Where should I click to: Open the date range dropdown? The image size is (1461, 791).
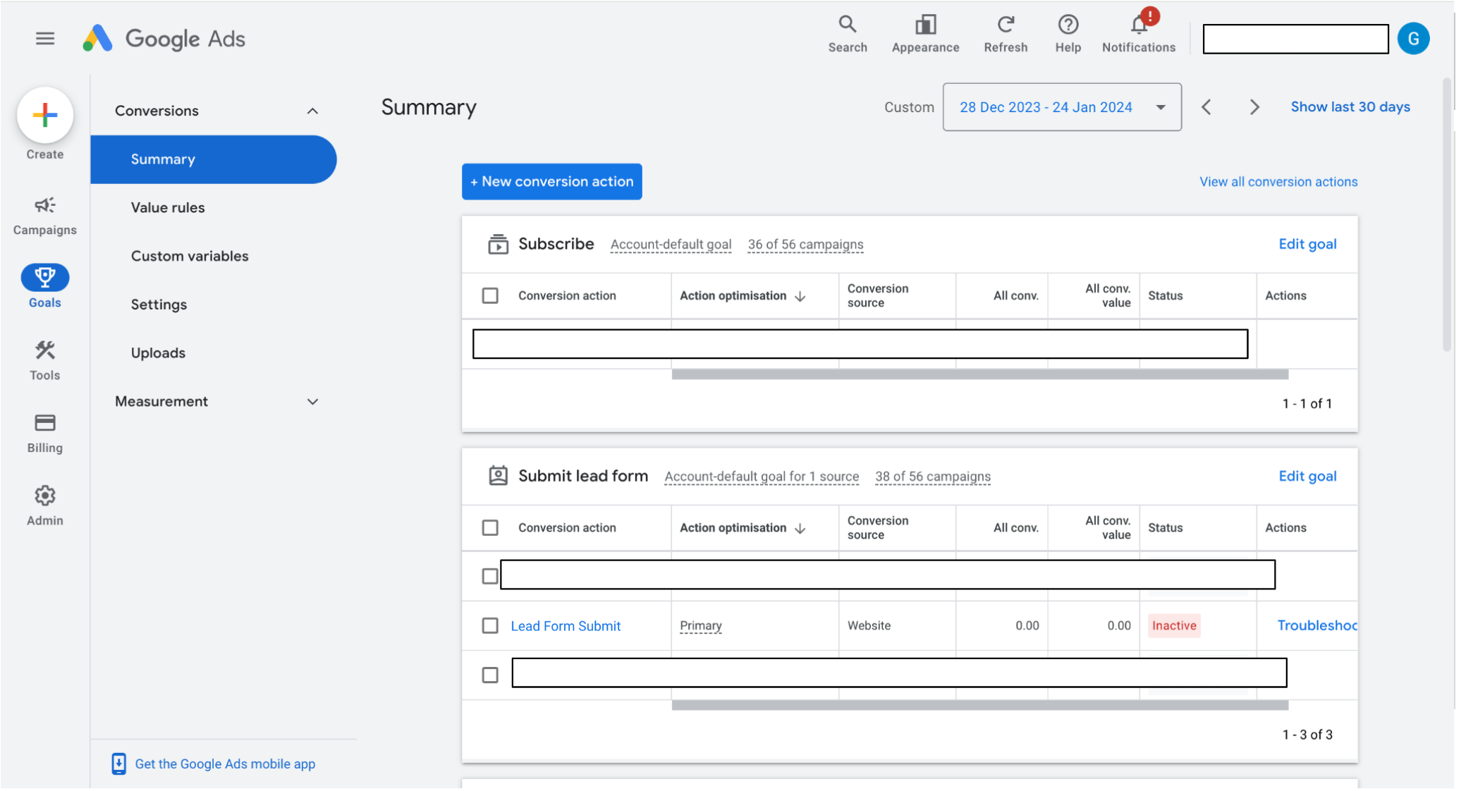tap(1061, 107)
